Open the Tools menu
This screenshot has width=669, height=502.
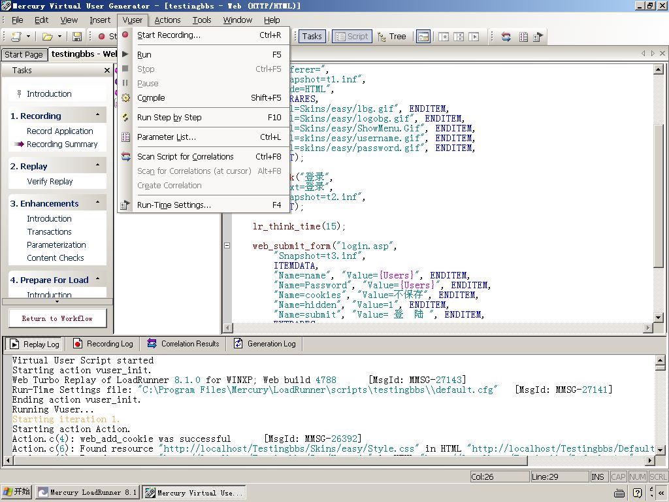point(202,20)
